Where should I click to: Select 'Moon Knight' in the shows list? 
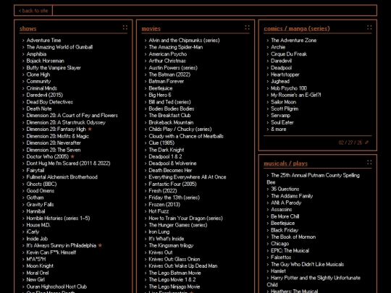pyautogui.click(x=40, y=266)
